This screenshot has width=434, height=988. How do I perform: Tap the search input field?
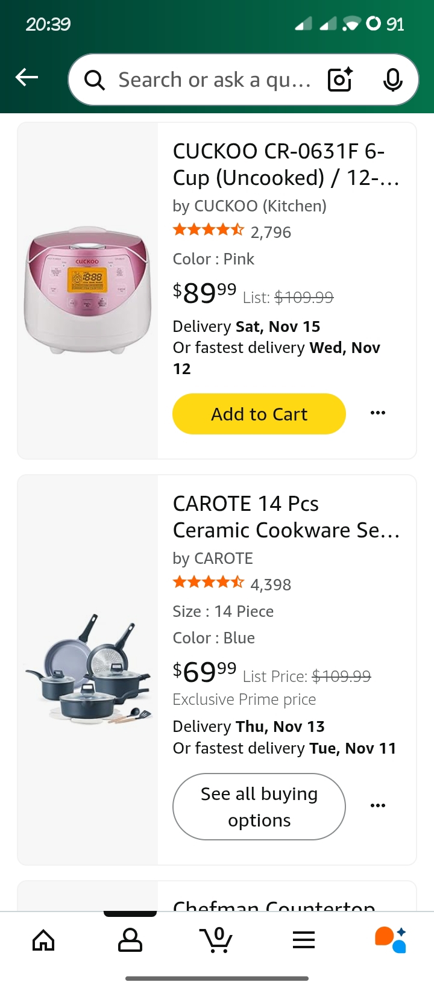[x=214, y=80]
